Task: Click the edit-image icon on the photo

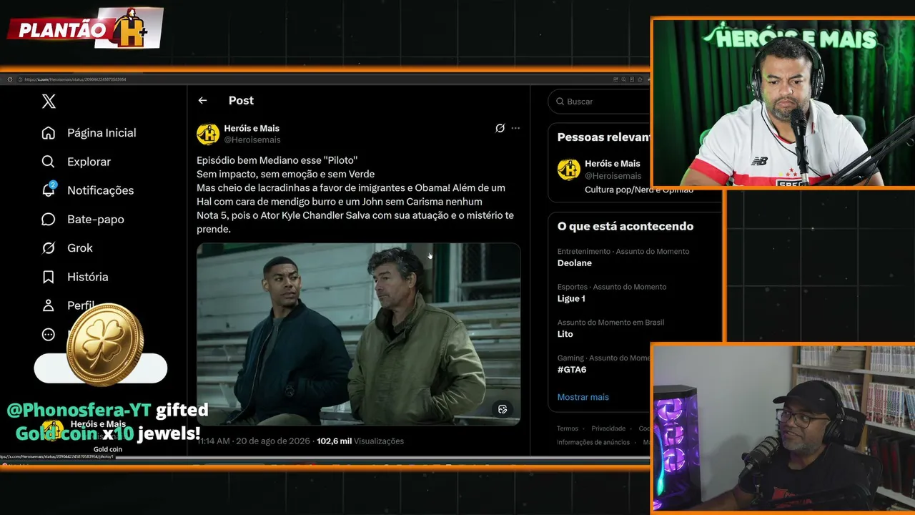Action: click(503, 409)
